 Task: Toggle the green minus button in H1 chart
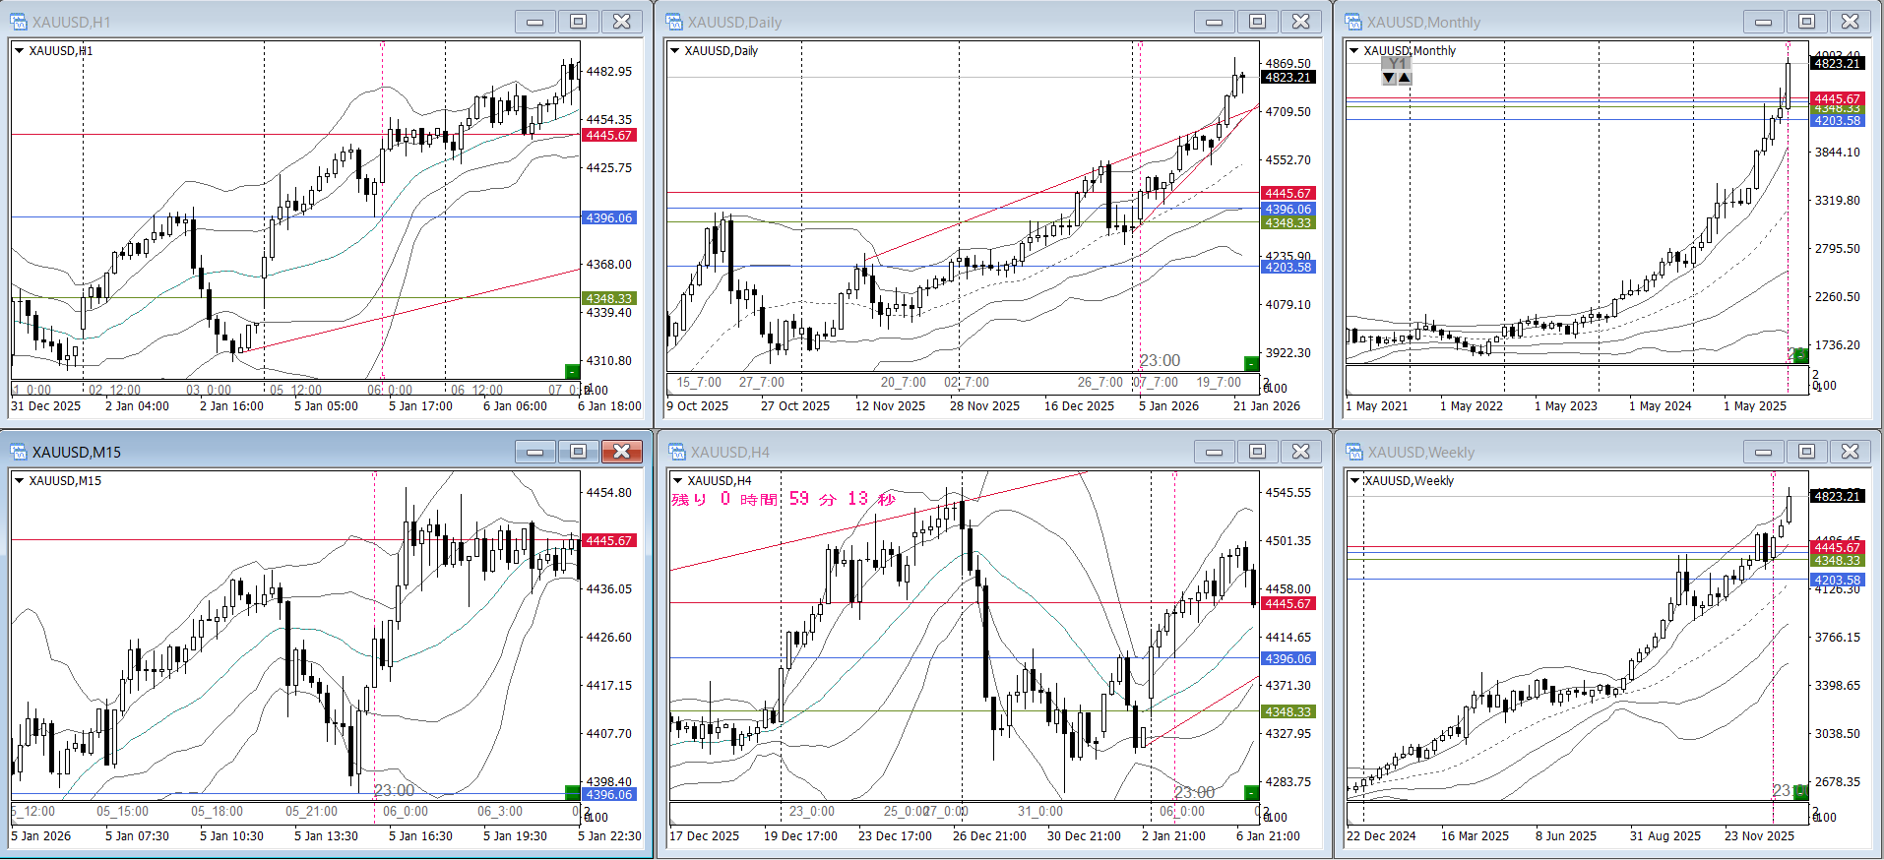pyautogui.click(x=572, y=371)
